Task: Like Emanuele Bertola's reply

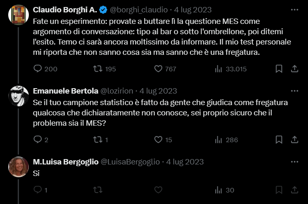Action: click(158, 140)
